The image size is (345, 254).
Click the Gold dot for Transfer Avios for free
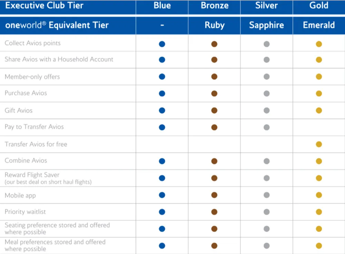pos(319,144)
